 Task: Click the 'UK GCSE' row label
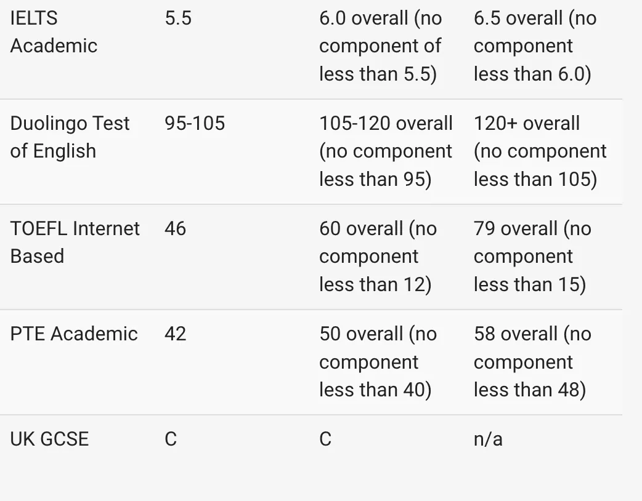click(x=49, y=439)
